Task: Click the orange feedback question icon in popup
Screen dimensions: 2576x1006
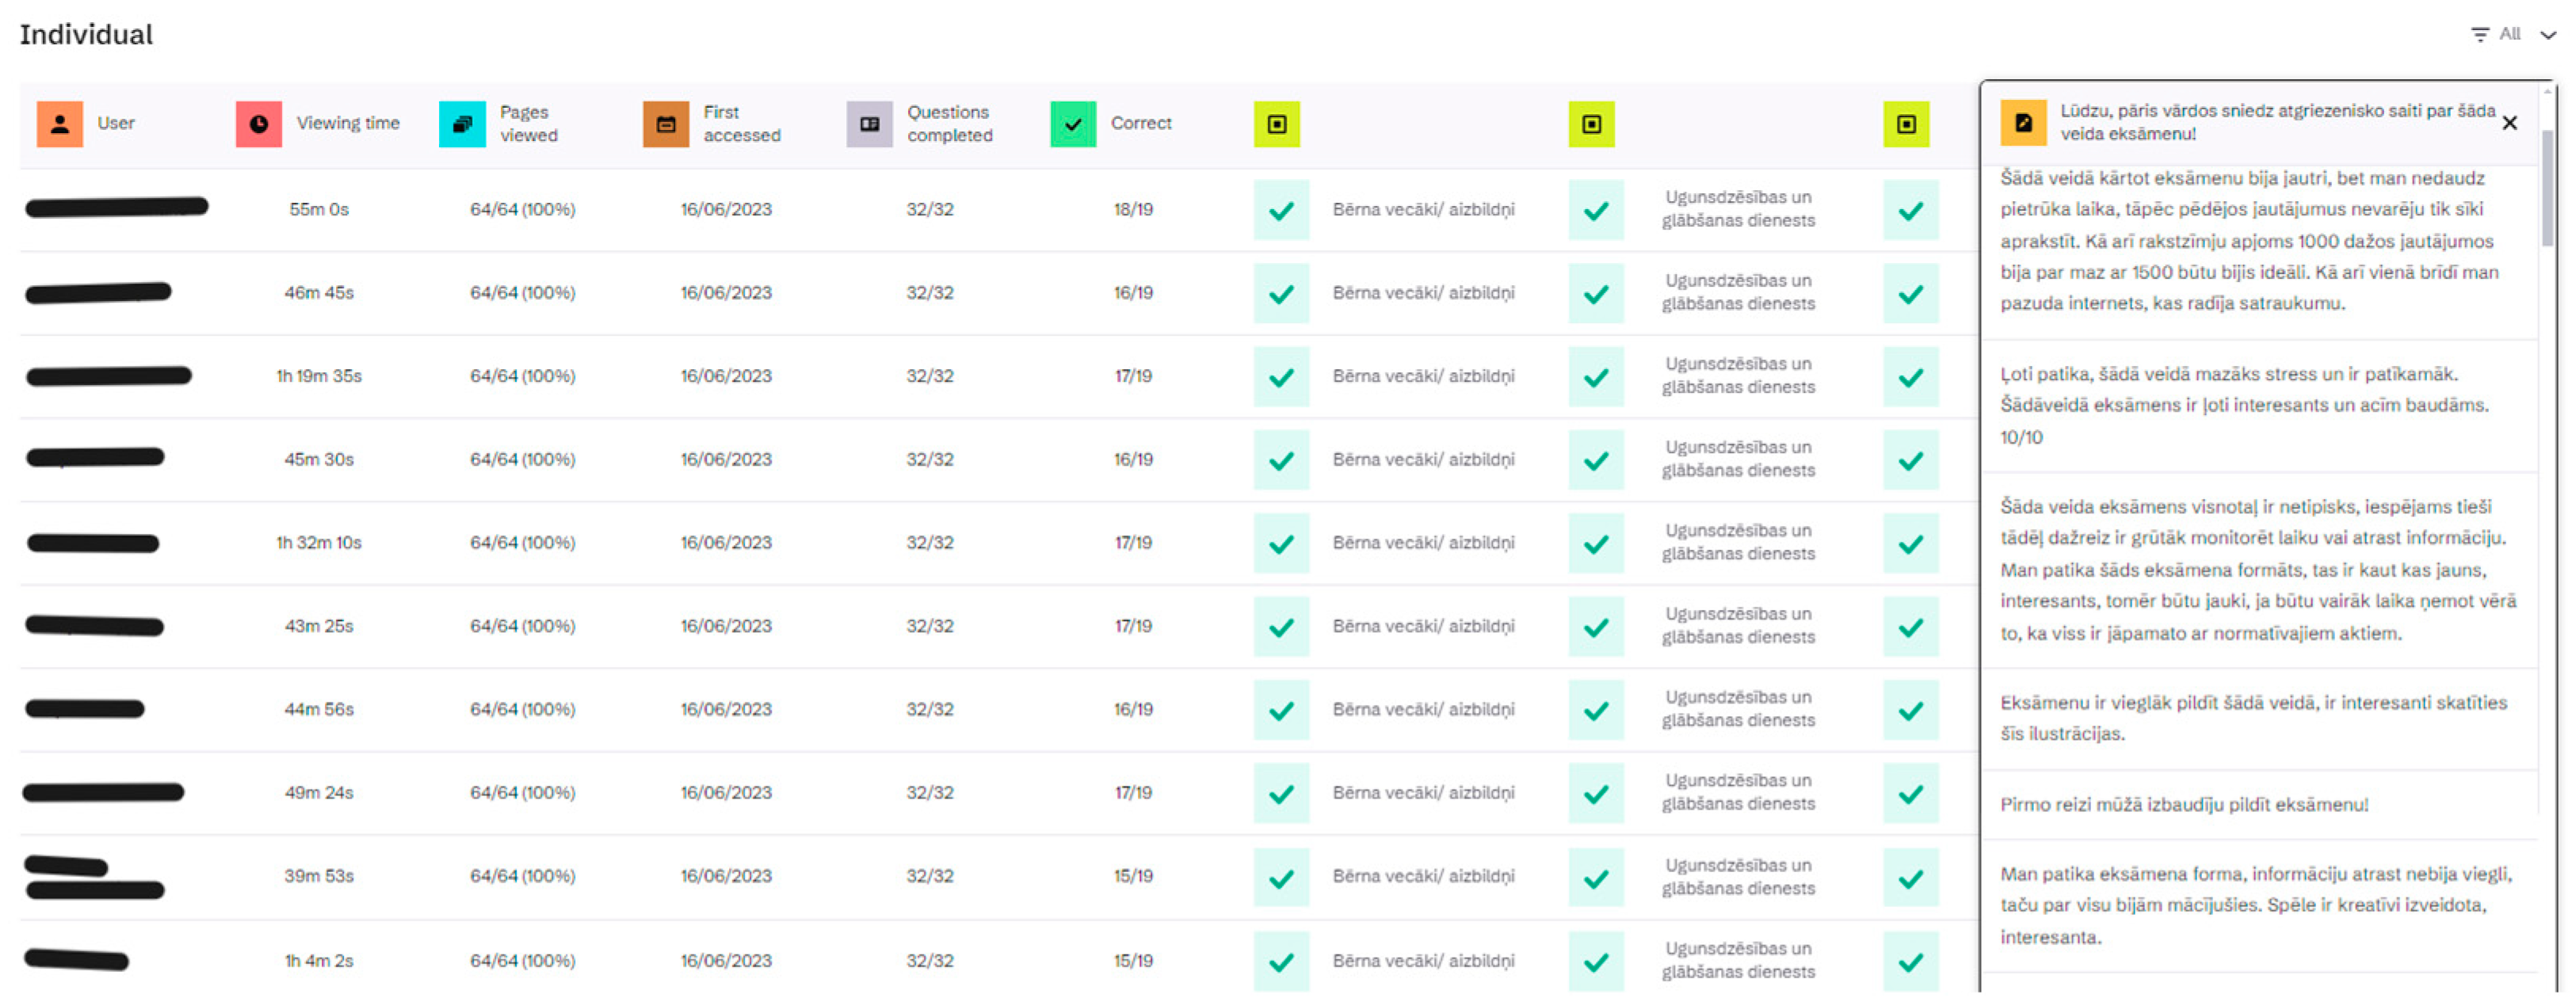Action: [x=2023, y=123]
